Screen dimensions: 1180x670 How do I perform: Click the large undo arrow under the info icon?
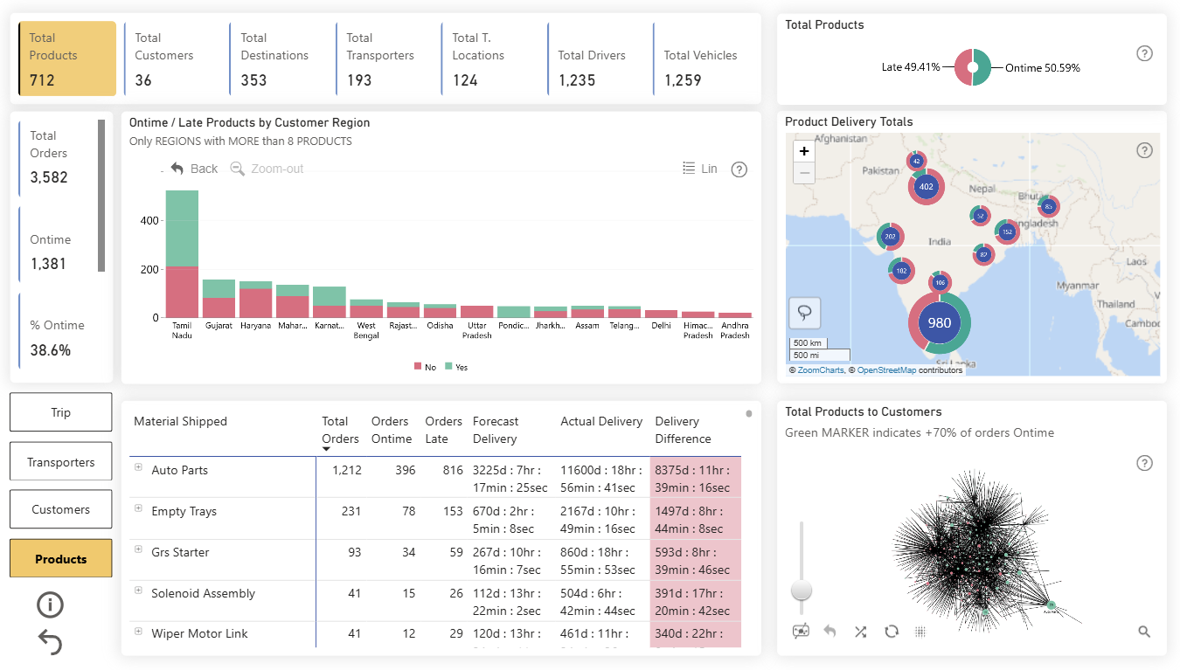(x=51, y=643)
